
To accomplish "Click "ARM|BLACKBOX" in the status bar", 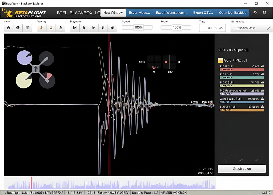I will [174, 193].
